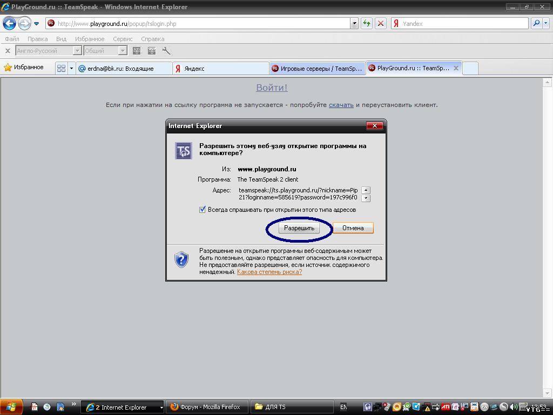Open the Избранное favorites star button
This screenshot has width=553, height=415.
coord(24,68)
